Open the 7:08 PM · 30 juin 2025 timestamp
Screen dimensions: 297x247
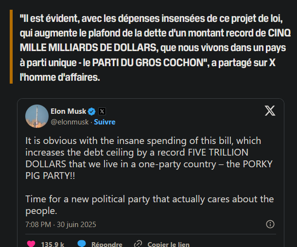click(x=61, y=224)
